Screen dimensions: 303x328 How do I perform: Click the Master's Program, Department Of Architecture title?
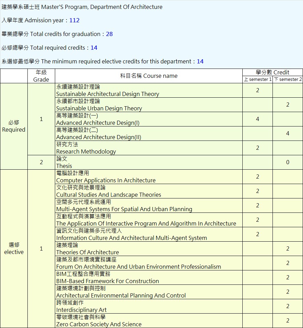click(x=82, y=7)
